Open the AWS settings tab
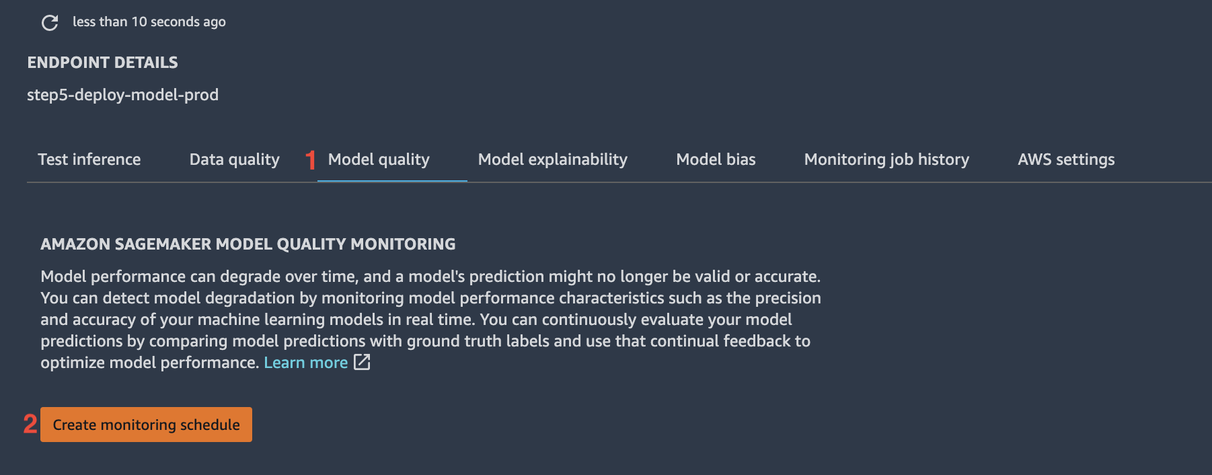The height and width of the screenshot is (475, 1212). (x=1066, y=159)
